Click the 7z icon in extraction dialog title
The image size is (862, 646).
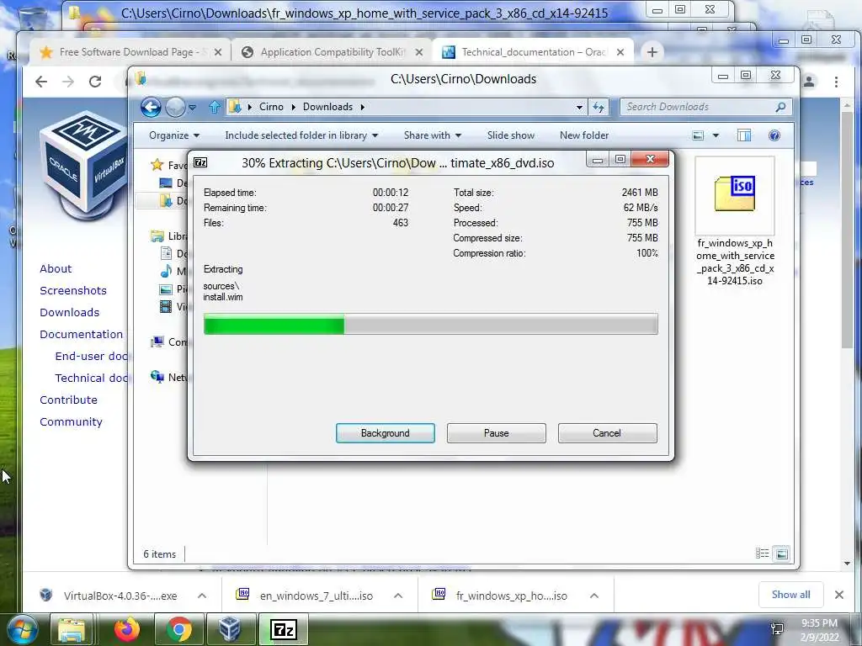[x=200, y=162]
